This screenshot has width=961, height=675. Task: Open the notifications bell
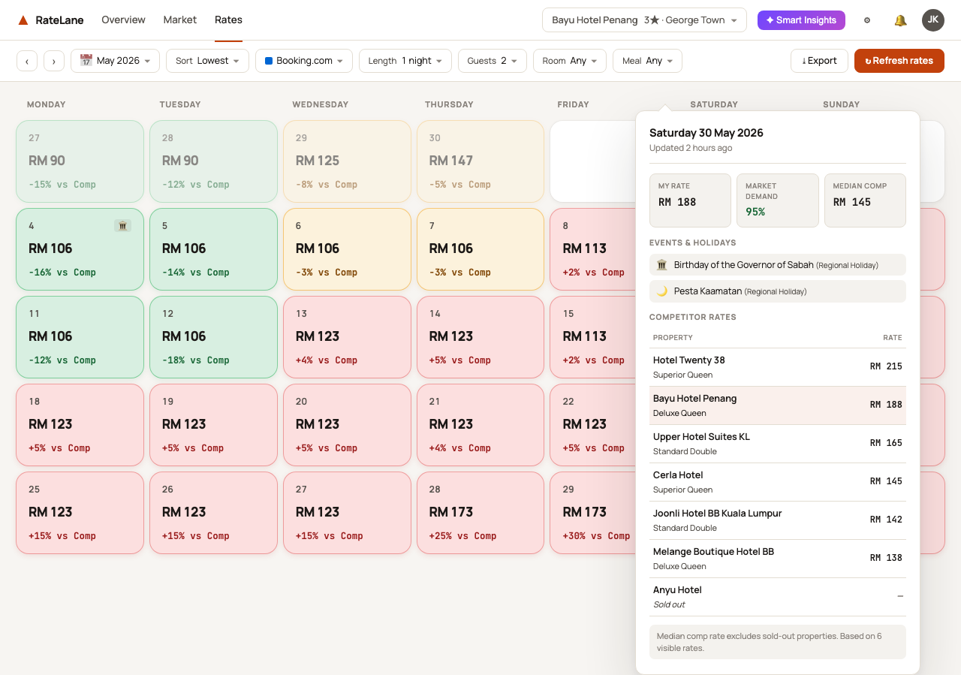[900, 20]
